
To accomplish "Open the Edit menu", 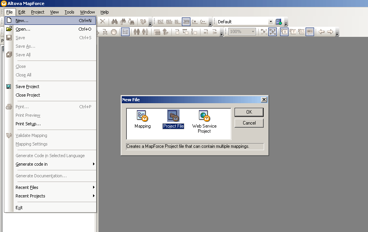I will [x=22, y=12].
